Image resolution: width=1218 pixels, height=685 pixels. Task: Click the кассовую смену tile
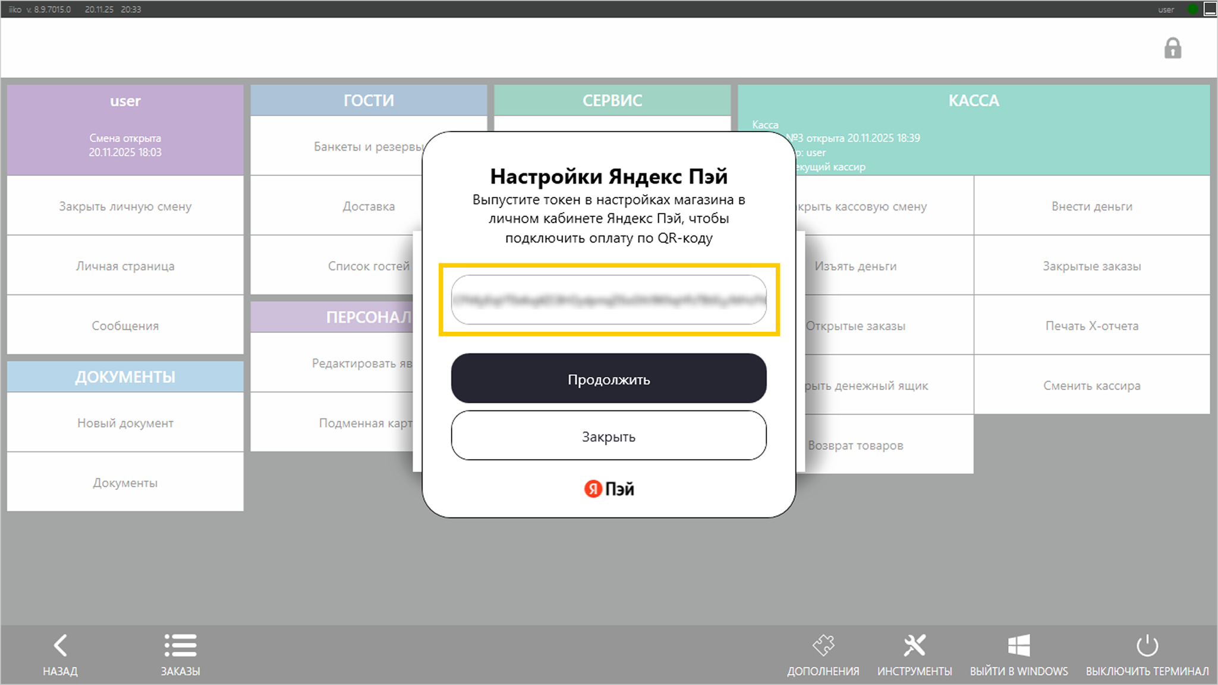885,206
